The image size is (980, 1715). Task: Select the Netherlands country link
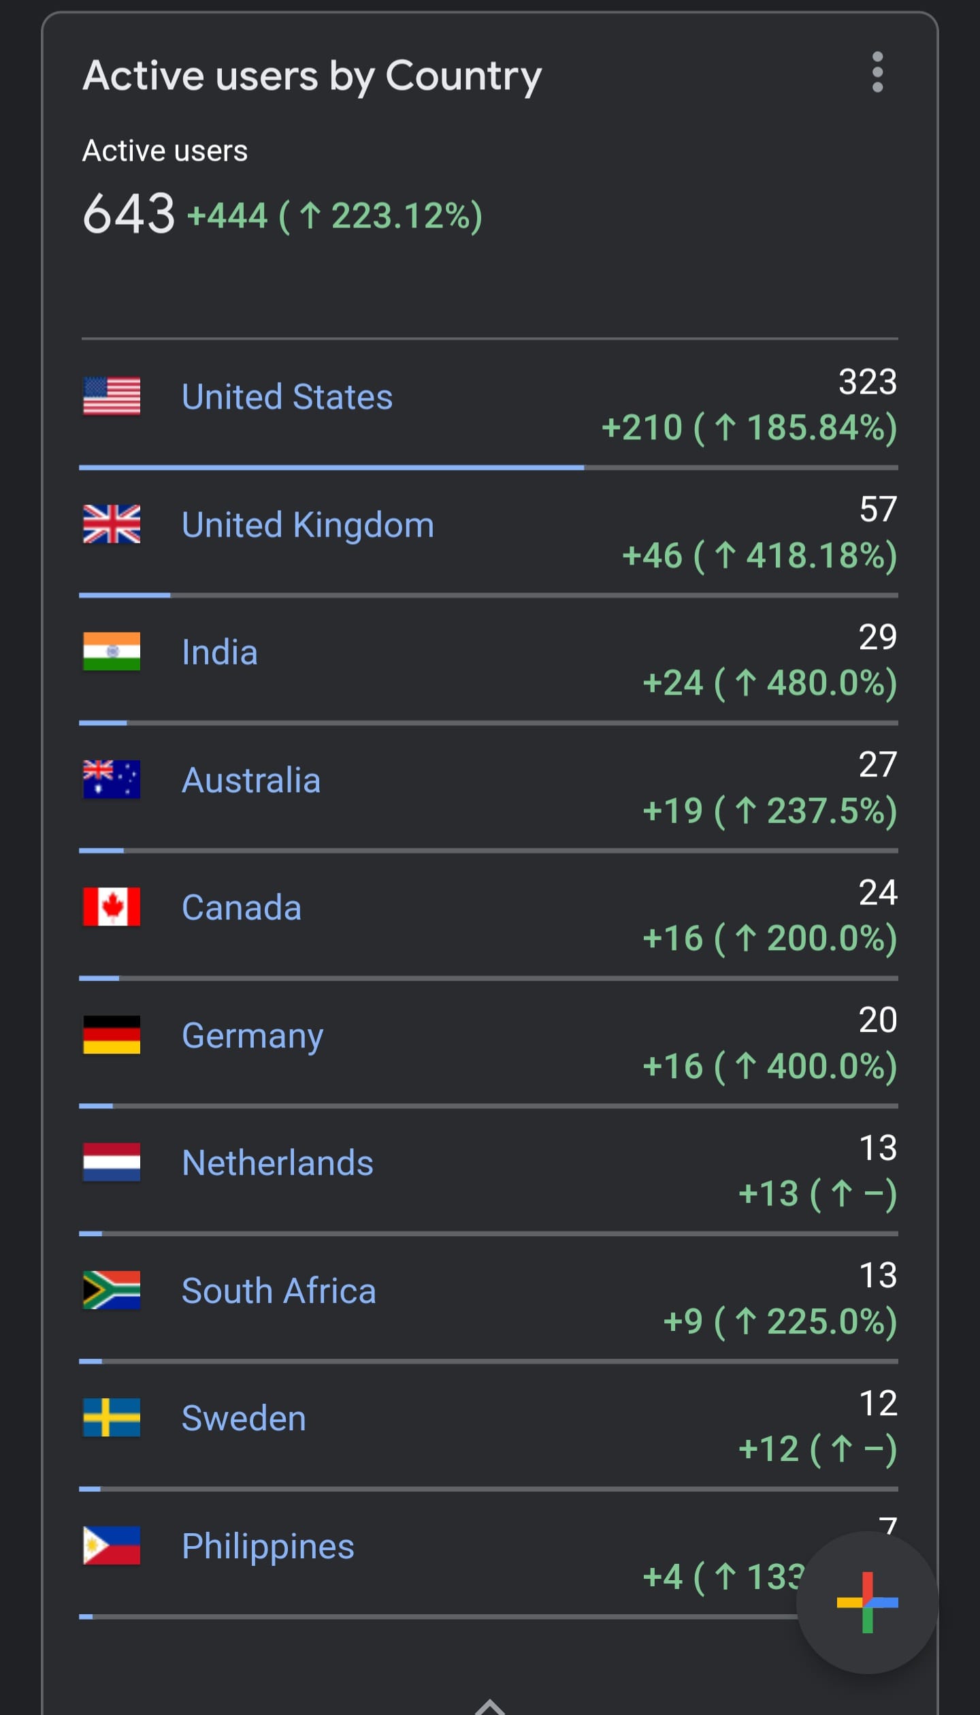pyautogui.click(x=278, y=1163)
